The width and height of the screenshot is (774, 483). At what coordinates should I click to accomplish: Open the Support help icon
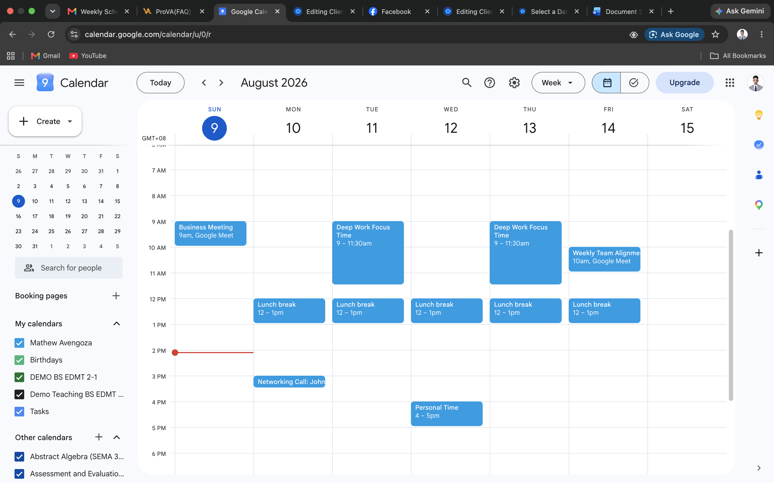[489, 83]
